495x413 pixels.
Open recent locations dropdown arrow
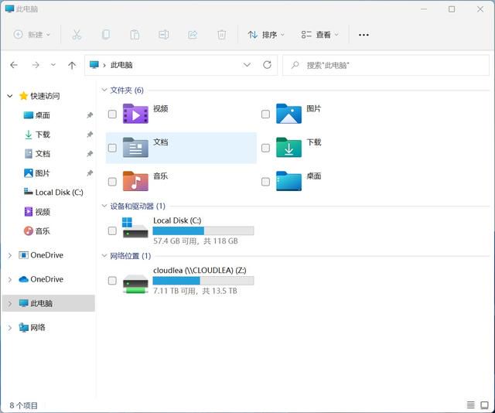pos(53,65)
